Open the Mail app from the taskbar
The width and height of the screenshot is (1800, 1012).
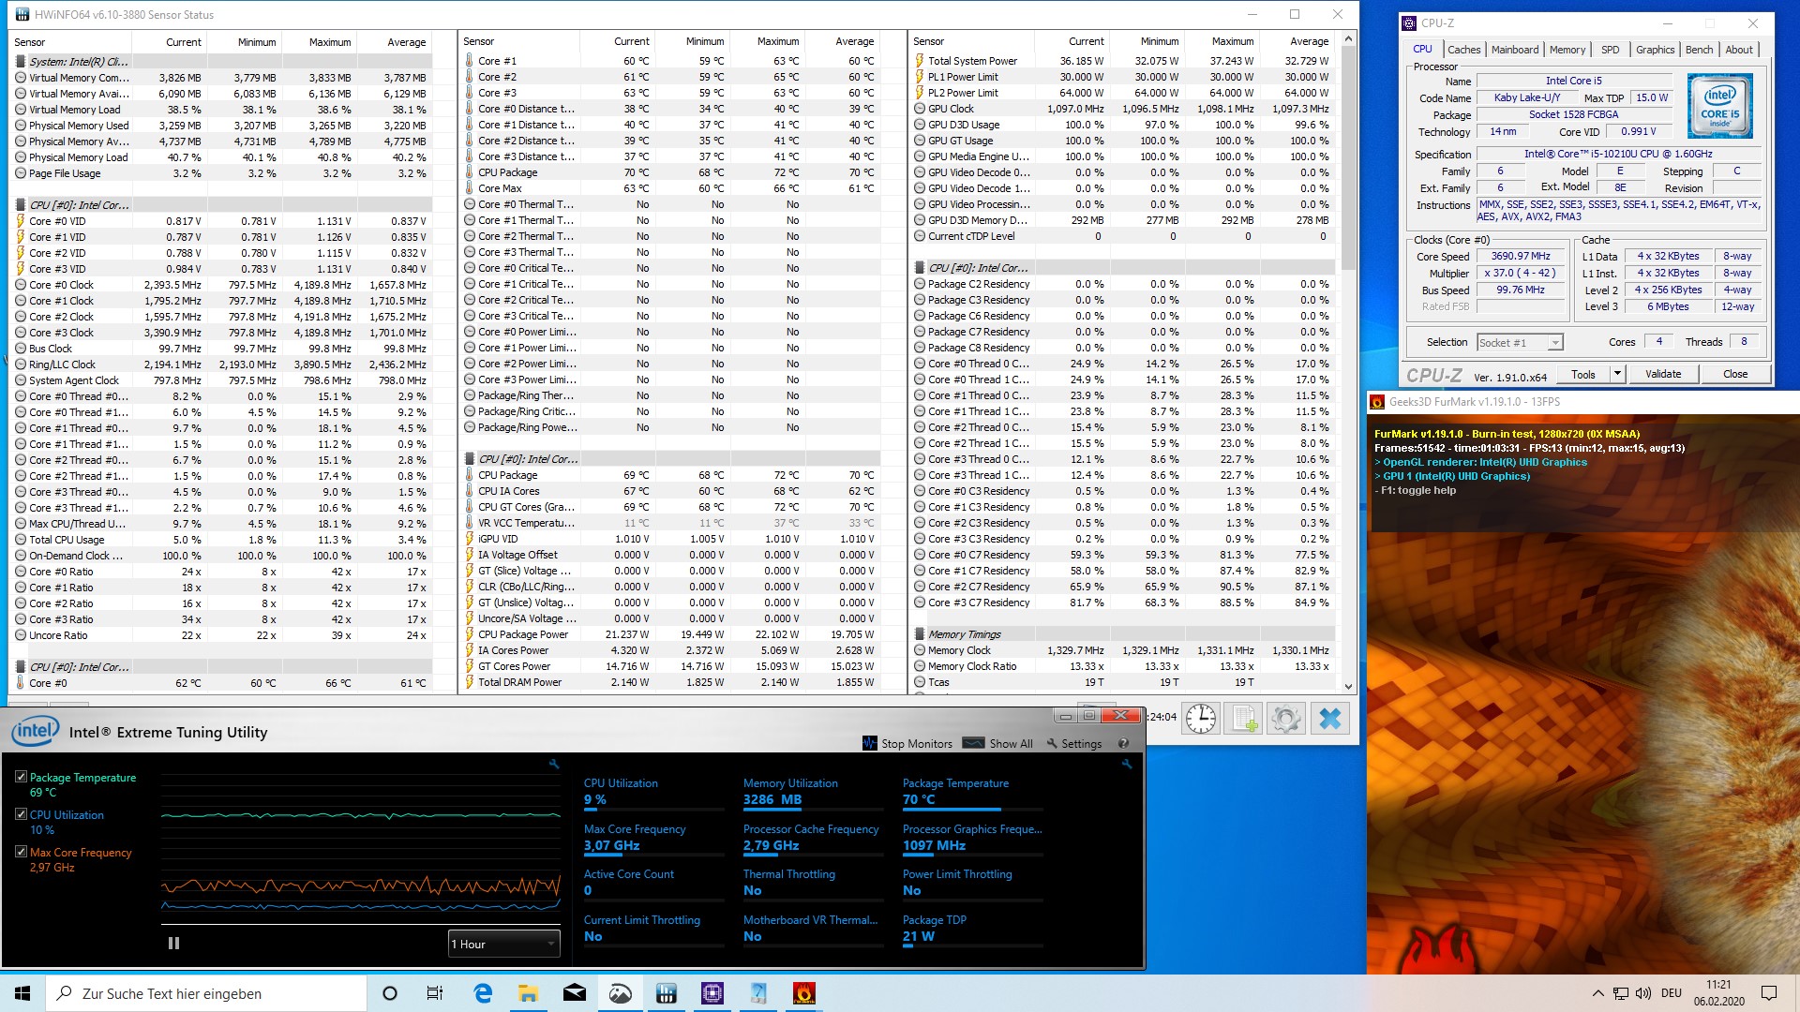coord(574,993)
